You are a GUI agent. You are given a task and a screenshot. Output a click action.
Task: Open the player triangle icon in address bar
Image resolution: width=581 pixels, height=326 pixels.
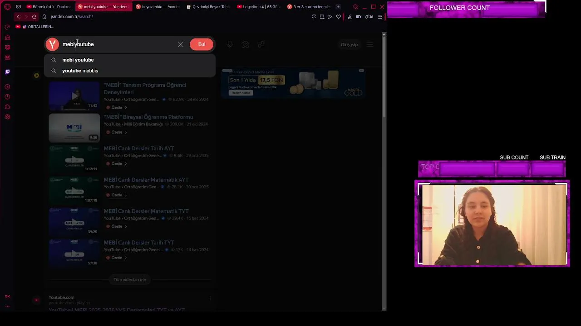330,17
